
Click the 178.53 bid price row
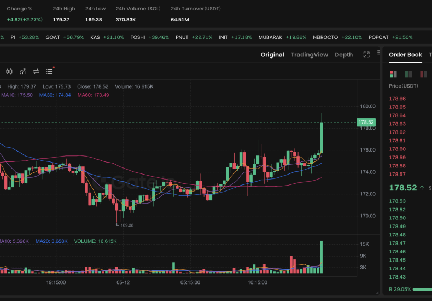pyautogui.click(x=397, y=201)
